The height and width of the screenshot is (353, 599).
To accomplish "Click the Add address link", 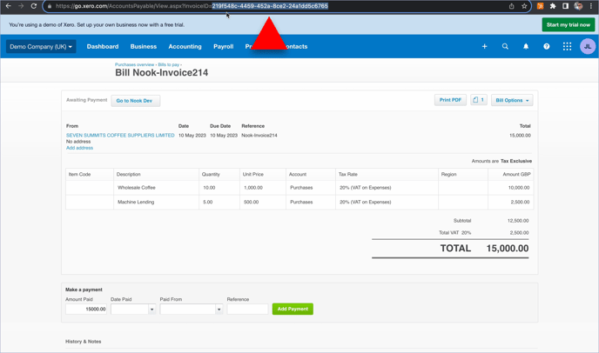I will (x=79, y=148).
